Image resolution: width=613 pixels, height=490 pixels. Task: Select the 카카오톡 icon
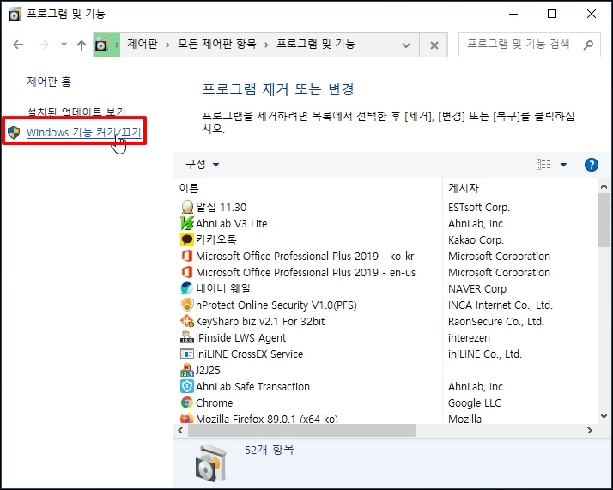(x=187, y=239)
